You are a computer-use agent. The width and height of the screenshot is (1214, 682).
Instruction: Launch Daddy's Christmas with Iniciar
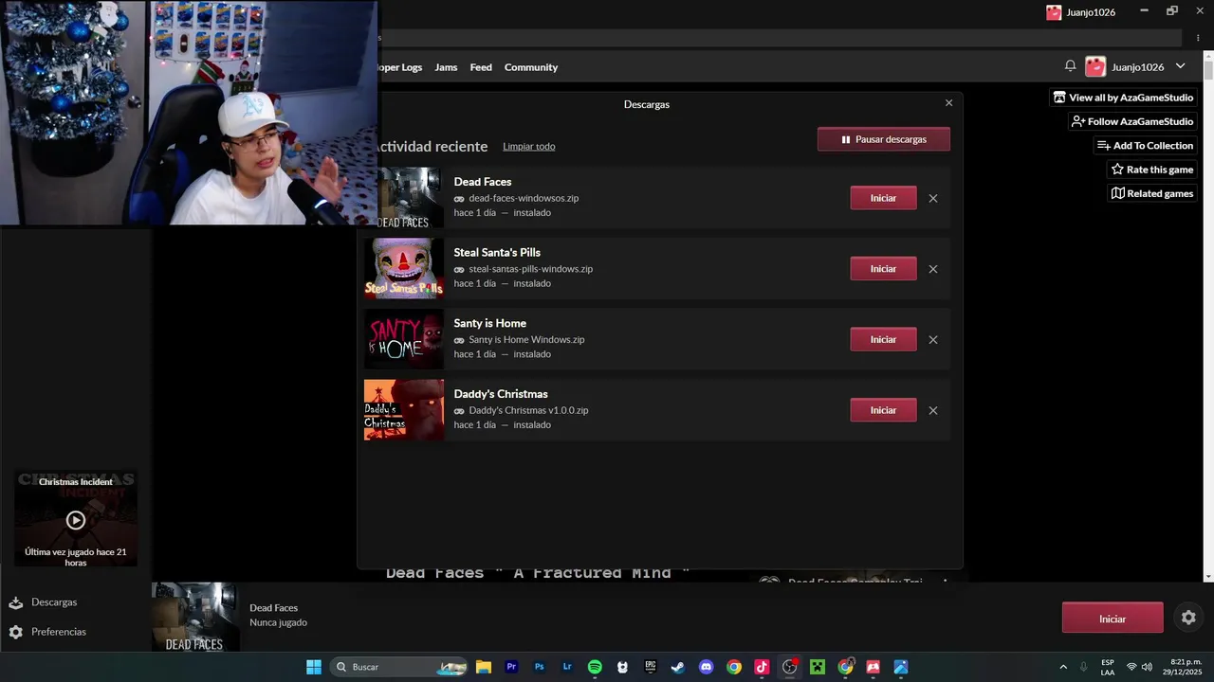(x=883, y=410)
